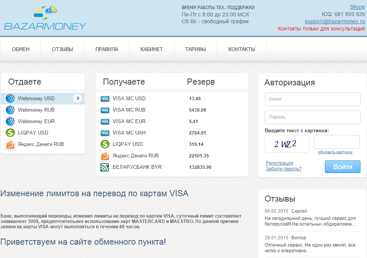Screen dimensions: 367x258
Task: Click the heading Приветствуем на сайте обменного пункта!
Action: tap(83, 242)
